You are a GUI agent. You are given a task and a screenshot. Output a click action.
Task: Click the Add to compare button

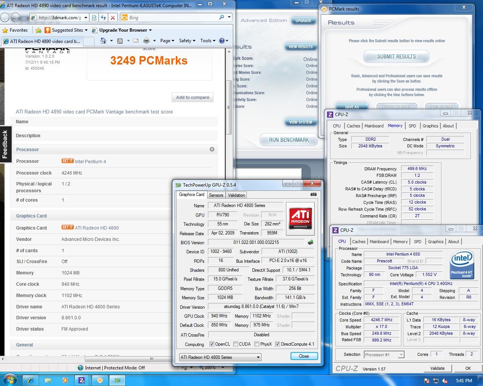click(192, 97)
